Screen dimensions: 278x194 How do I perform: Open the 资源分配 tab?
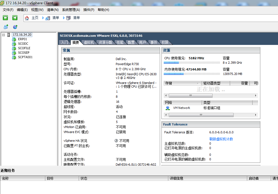105,42
